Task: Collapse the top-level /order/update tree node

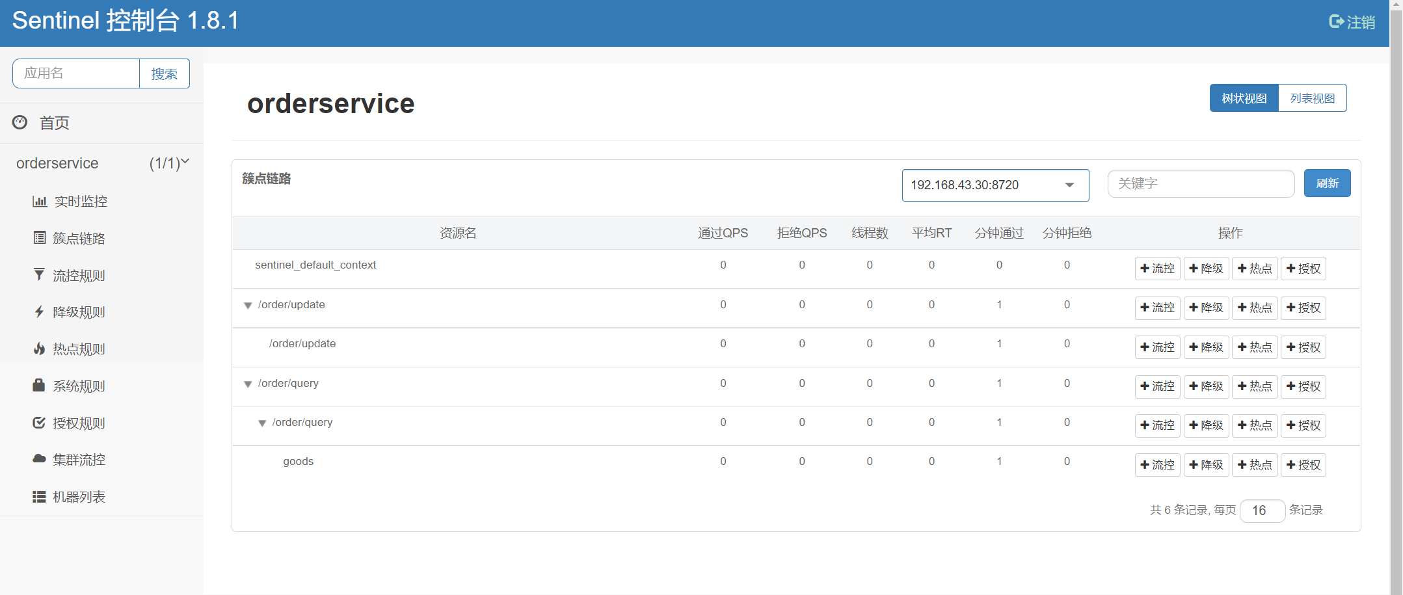Action: click(248, 306)
